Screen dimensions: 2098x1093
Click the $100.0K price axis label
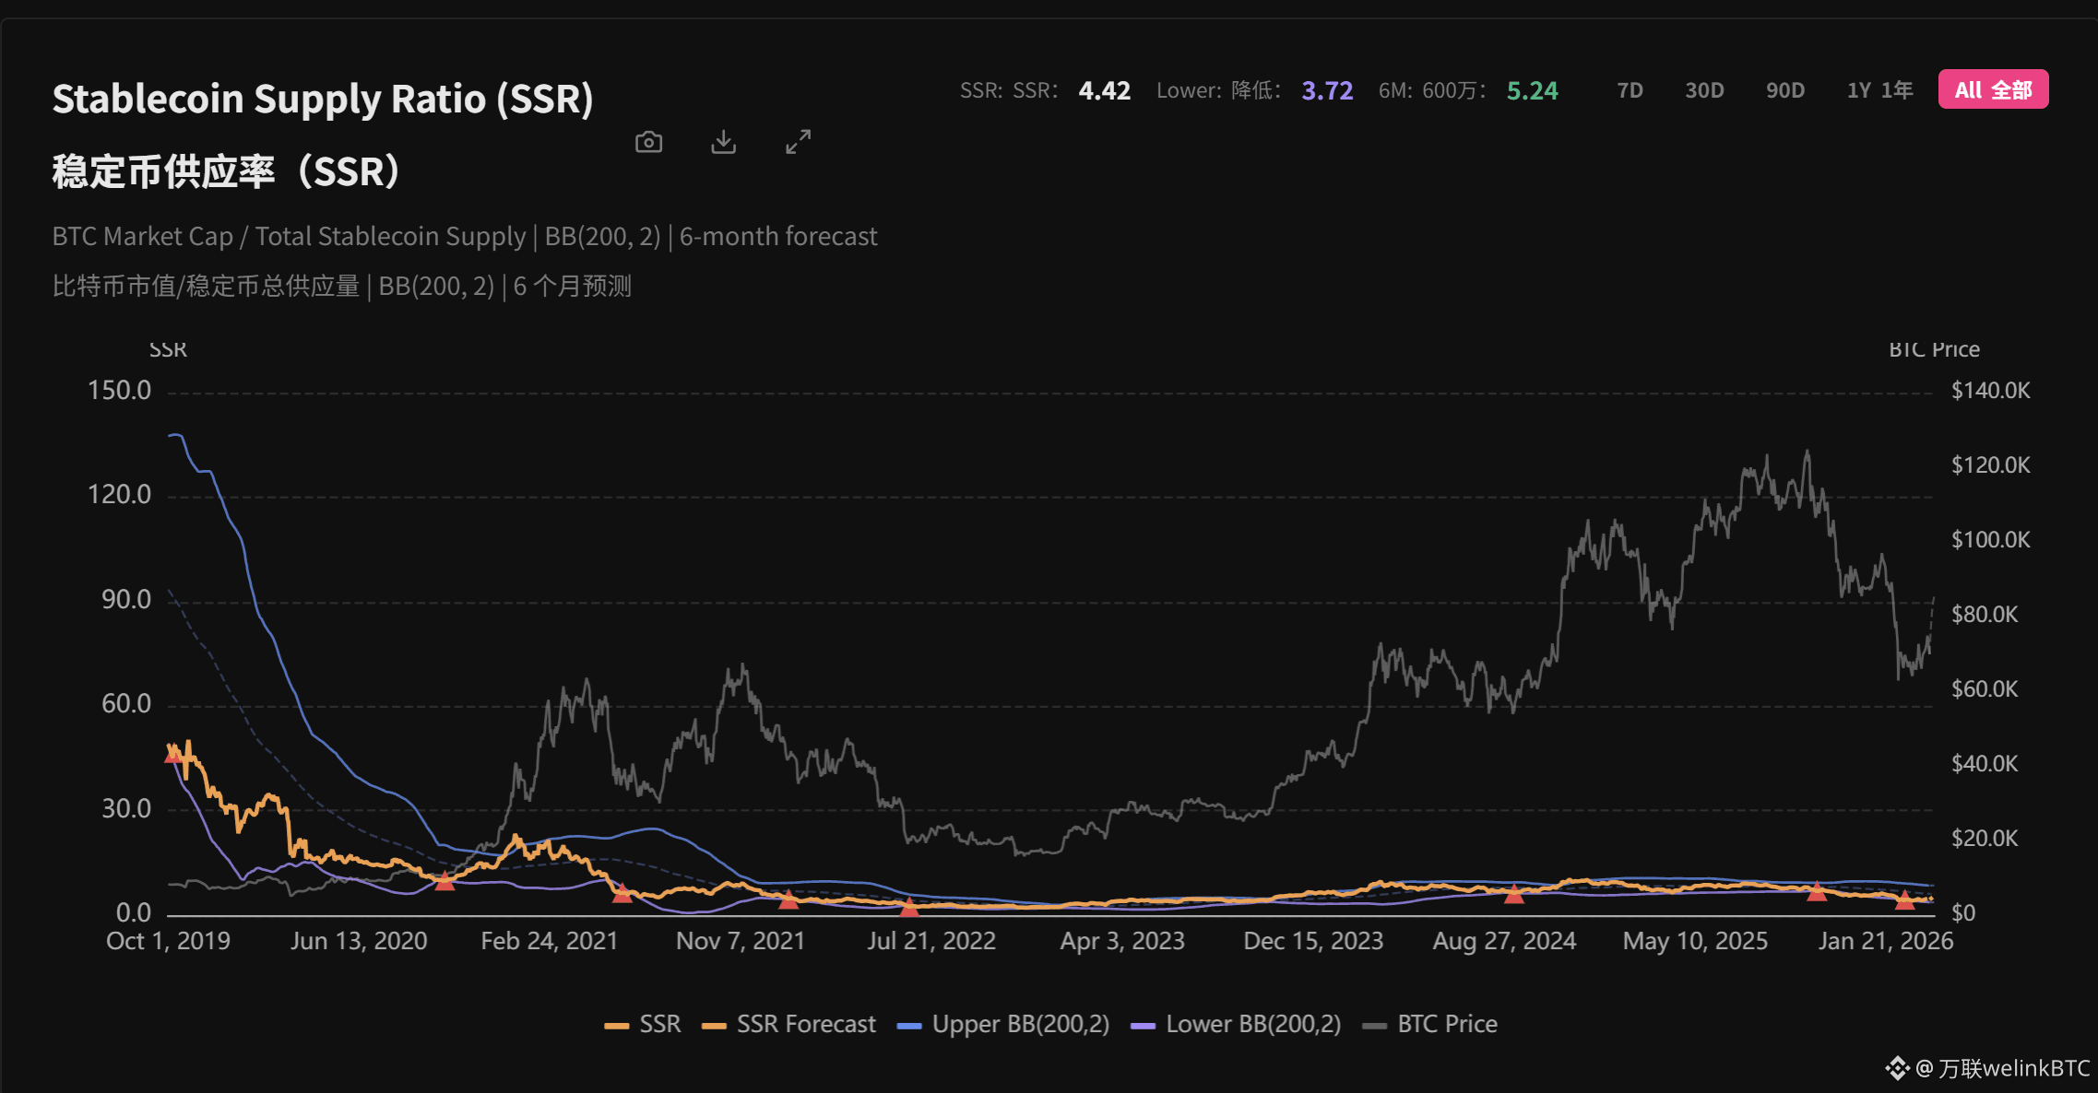point(1991,540)
